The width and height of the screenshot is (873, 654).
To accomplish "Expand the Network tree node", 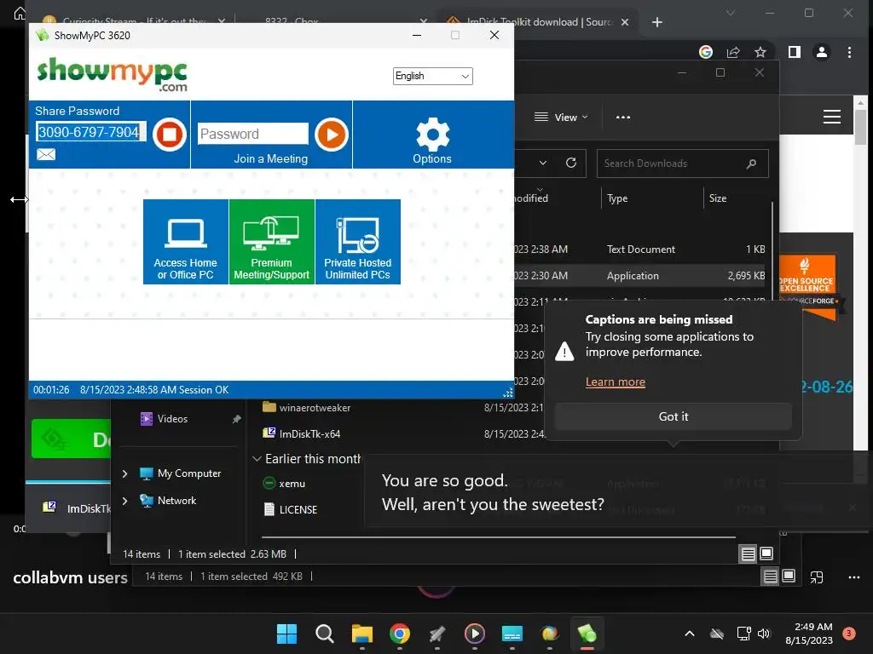I will pos(124,501).
